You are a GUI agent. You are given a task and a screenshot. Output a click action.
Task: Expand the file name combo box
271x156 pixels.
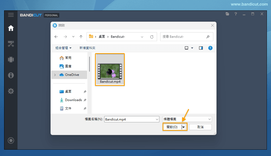pyautogui.click(x=156, y=119)
